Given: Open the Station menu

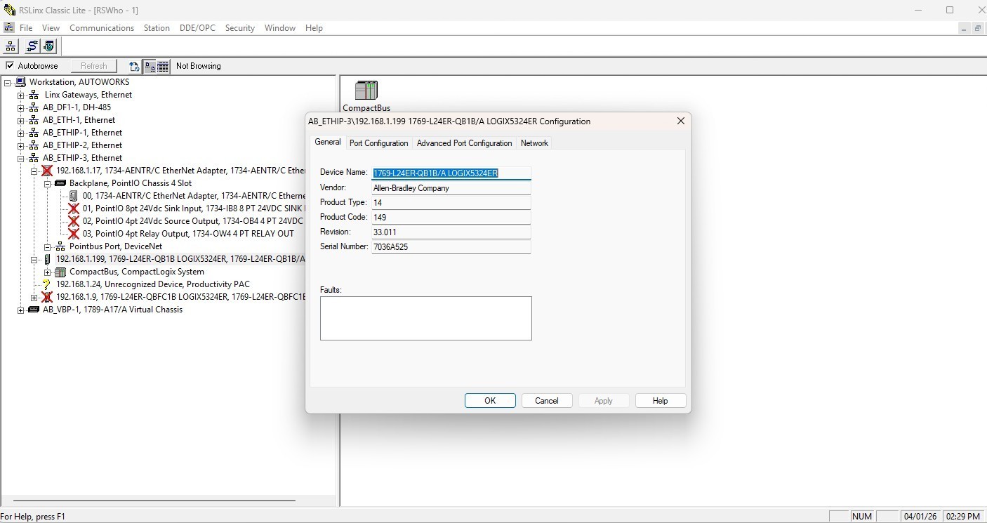Looking at the screenshot, I should [x=157, y=28].
